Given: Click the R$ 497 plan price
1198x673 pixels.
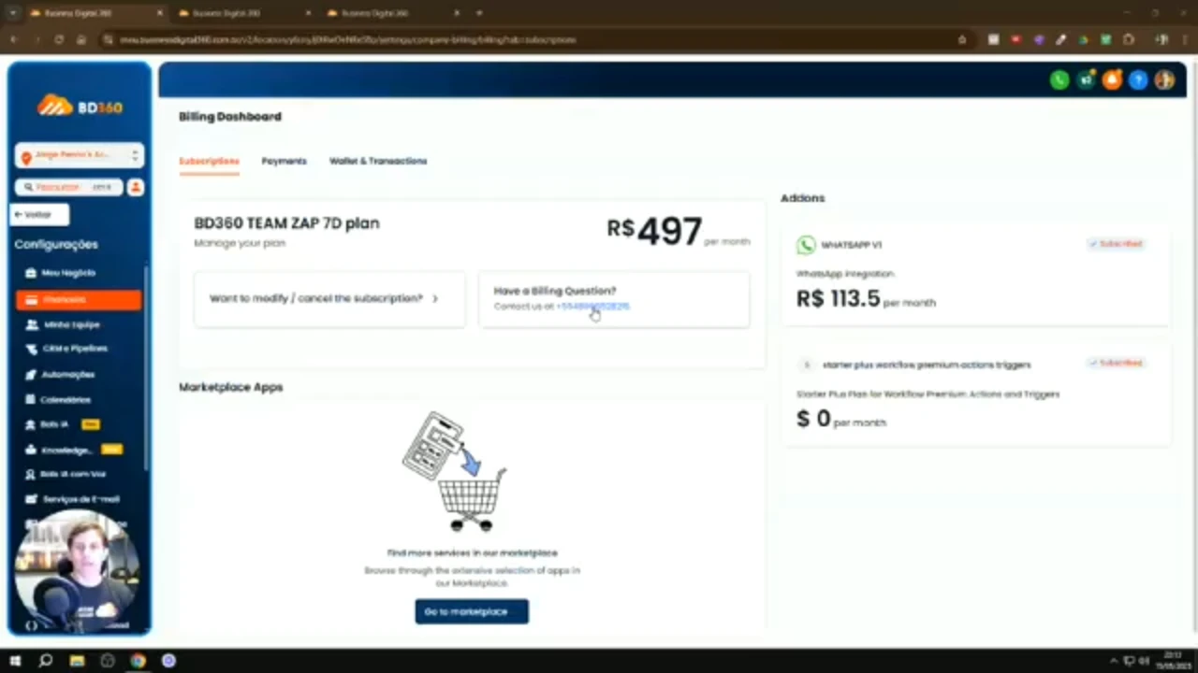Looking at the screenshot, I should 655,231.
